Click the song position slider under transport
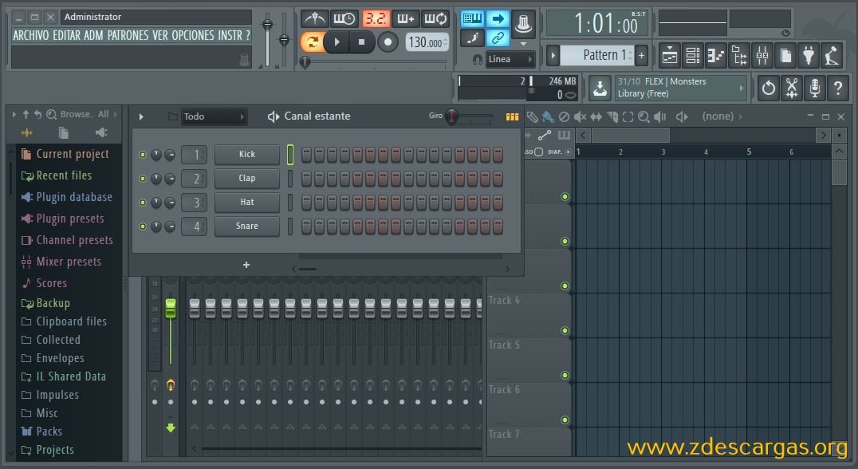The image size is (858, 469). click(x=305, y=62)
